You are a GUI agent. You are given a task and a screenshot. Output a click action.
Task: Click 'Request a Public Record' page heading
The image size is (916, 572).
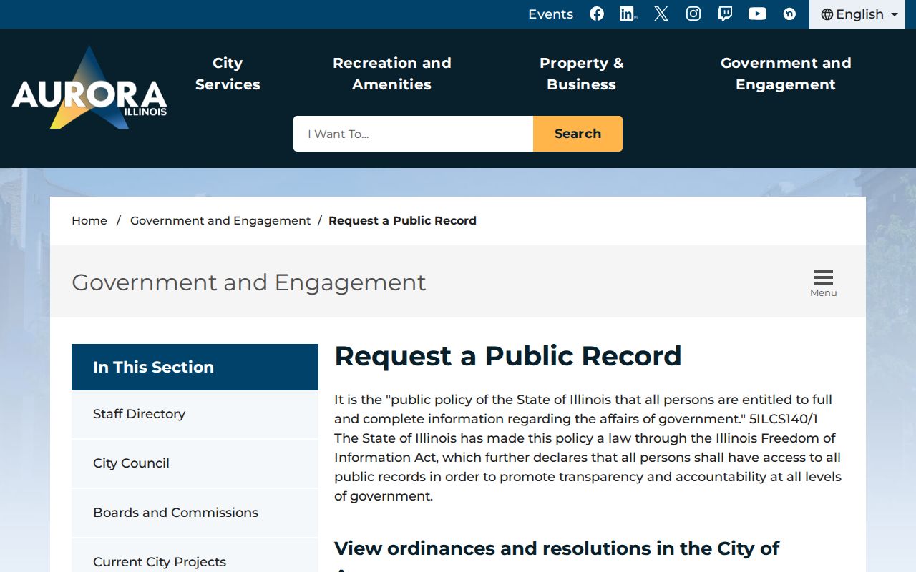tap(508, 356)
